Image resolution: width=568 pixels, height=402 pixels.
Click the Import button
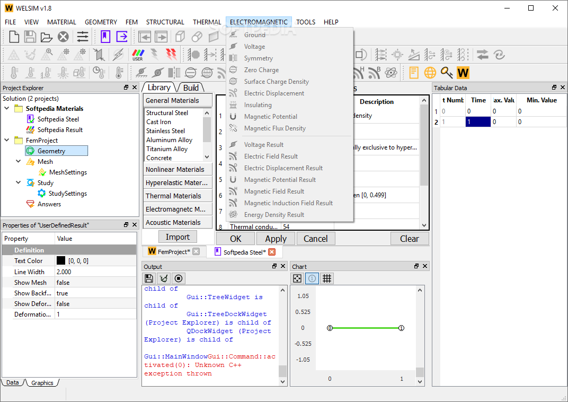pyautogui.click(x=178, y=237)
